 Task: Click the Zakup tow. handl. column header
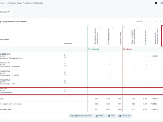[133, 37]
